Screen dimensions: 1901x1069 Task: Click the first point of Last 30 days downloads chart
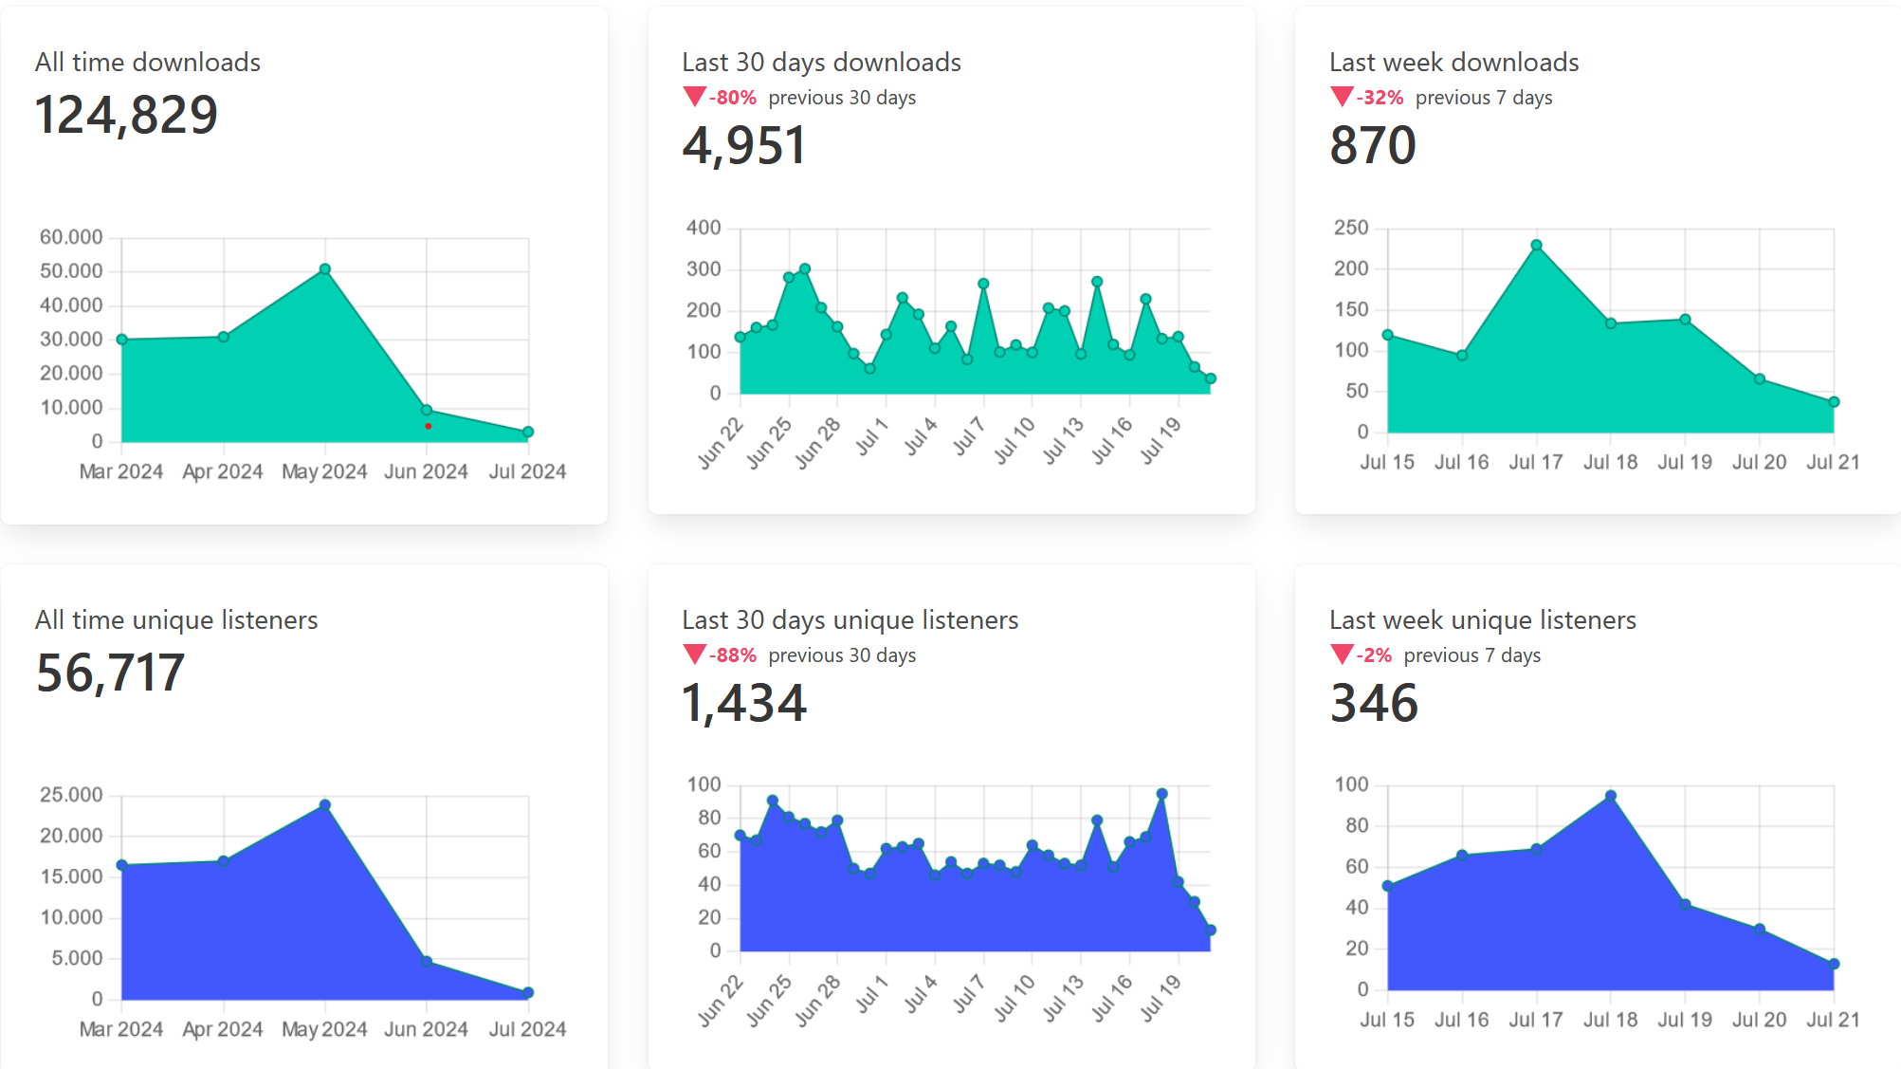tap(740, 337)
